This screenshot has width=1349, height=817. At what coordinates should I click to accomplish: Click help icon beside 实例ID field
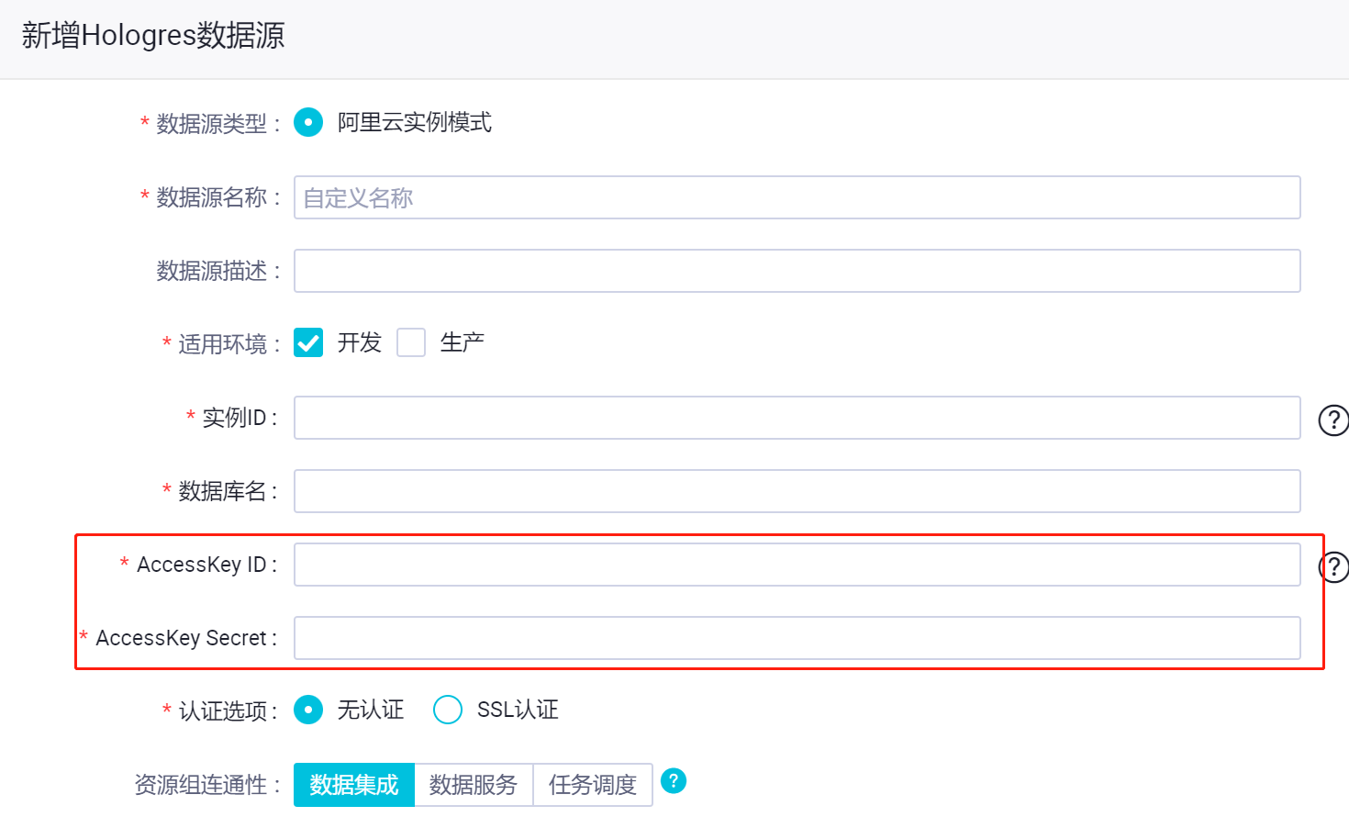click(1332, 420)
